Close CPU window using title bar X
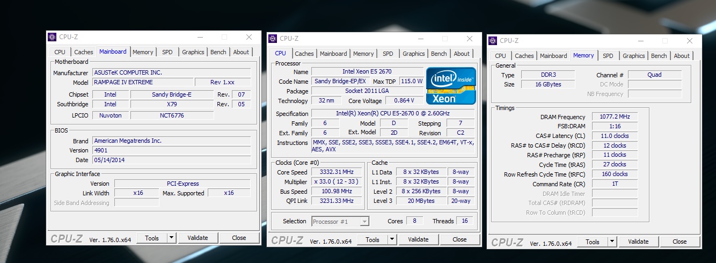Screen dimensions: 716x263 tap(470, 39)
